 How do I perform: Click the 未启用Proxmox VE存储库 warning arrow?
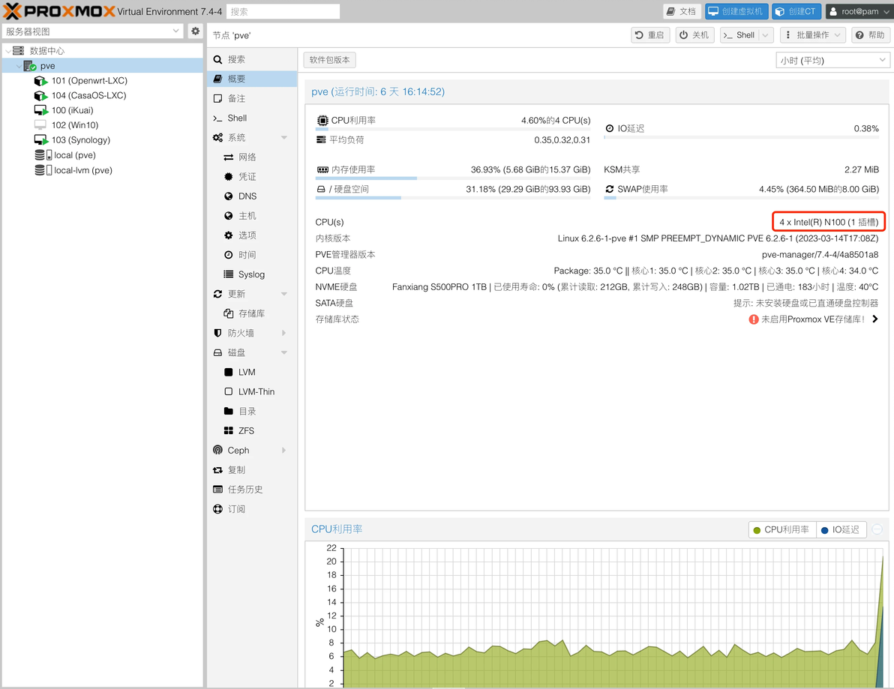[875, 319]
